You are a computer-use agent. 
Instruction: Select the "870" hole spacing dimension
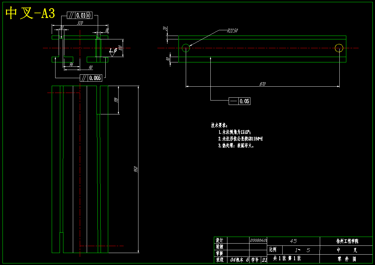tap(262, 84)
